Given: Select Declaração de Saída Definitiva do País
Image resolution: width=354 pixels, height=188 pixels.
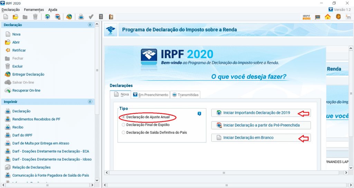Looking at the screenshot, I should click(123, 132).
